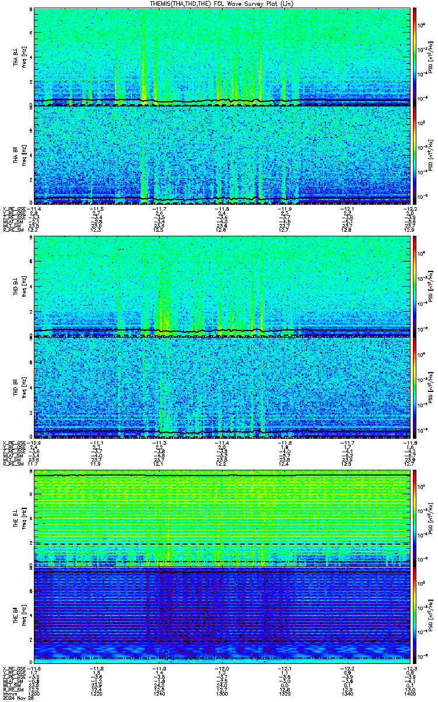
Task: Click the first X_RE_GSE value -11.4 under THA
Action: [x=35, y=209]
